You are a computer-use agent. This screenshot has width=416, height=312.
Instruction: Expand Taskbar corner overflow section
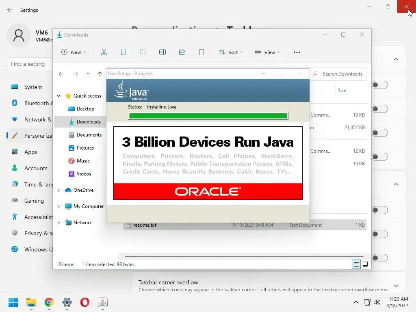(x=396, y=286)
